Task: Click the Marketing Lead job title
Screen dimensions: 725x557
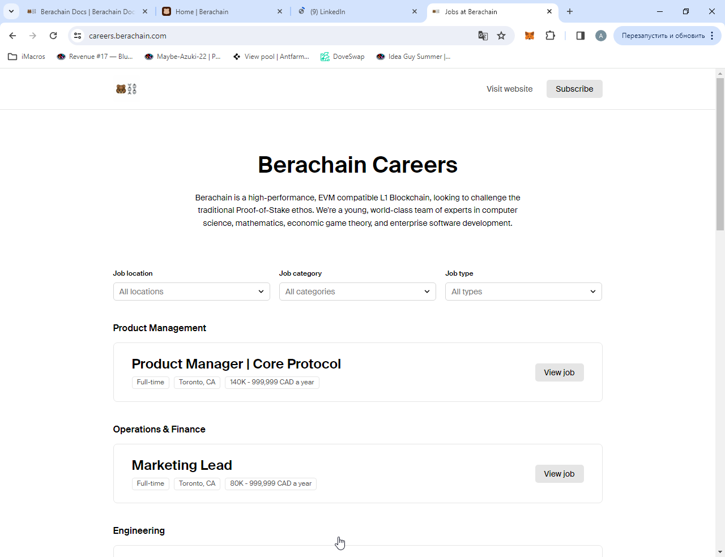Action: (x=182, y=465)
